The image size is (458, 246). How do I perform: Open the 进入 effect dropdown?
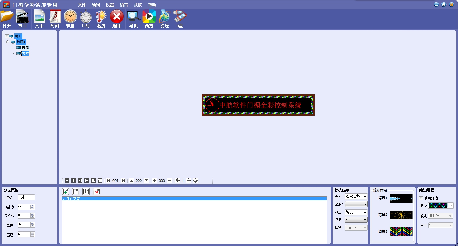pyautogui.click(x=365, y=197)
